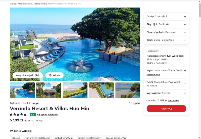
Task: Read the 68 opinii klientów reviews
Action: tap(48, 115)
